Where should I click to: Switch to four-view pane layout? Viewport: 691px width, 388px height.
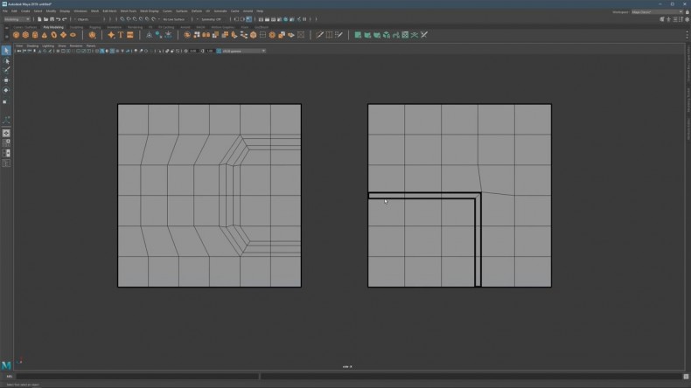click(x=6, y=142)
